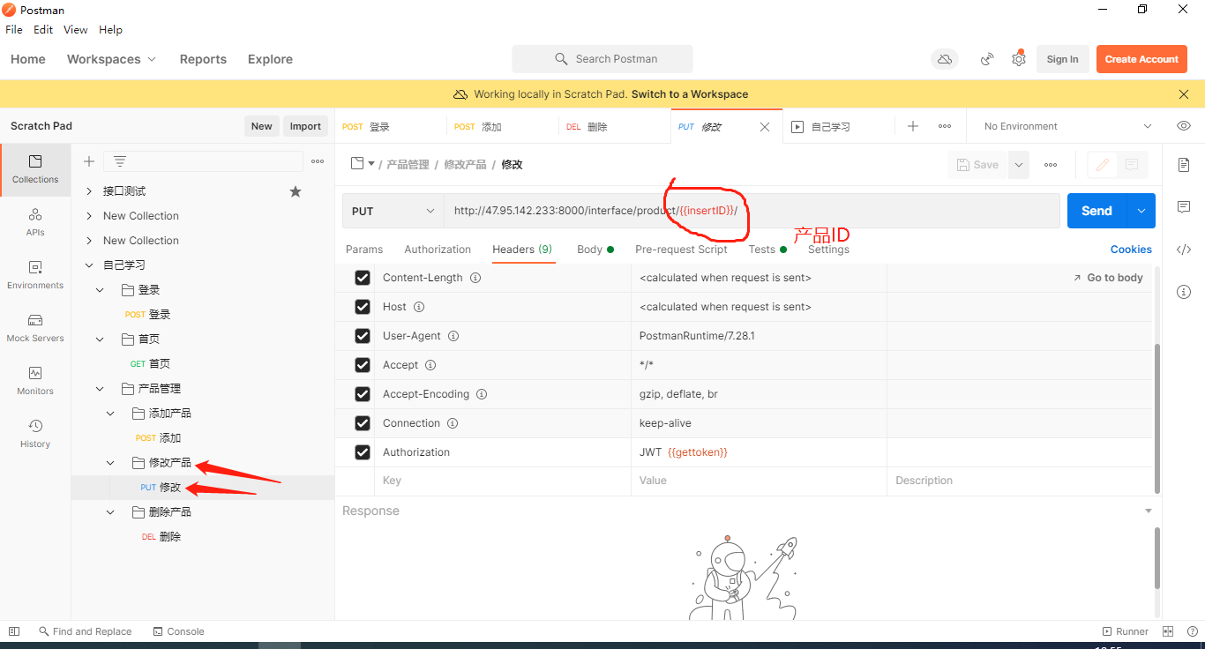Collapse the Response panel arrow
The image size is (1205, 649).
coord(1149,511)
